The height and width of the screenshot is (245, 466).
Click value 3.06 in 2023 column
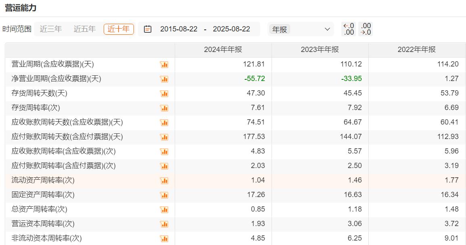(x=355, y=224)
